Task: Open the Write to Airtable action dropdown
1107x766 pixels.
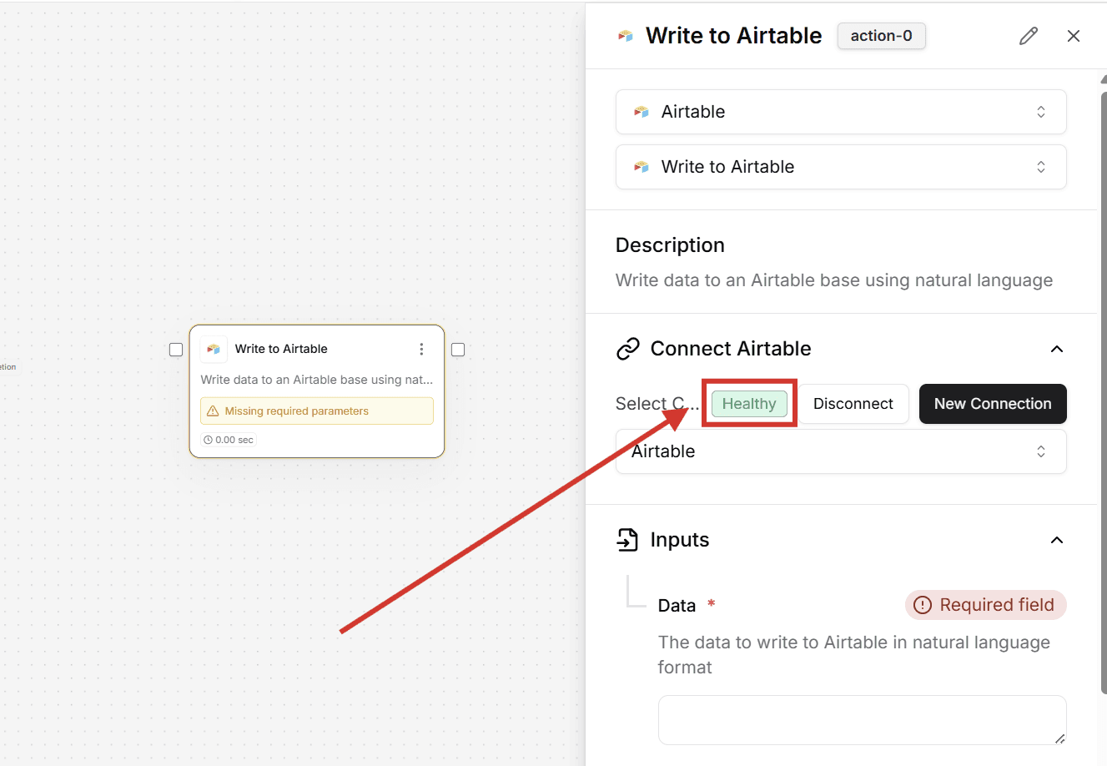Action: (841, 167)
